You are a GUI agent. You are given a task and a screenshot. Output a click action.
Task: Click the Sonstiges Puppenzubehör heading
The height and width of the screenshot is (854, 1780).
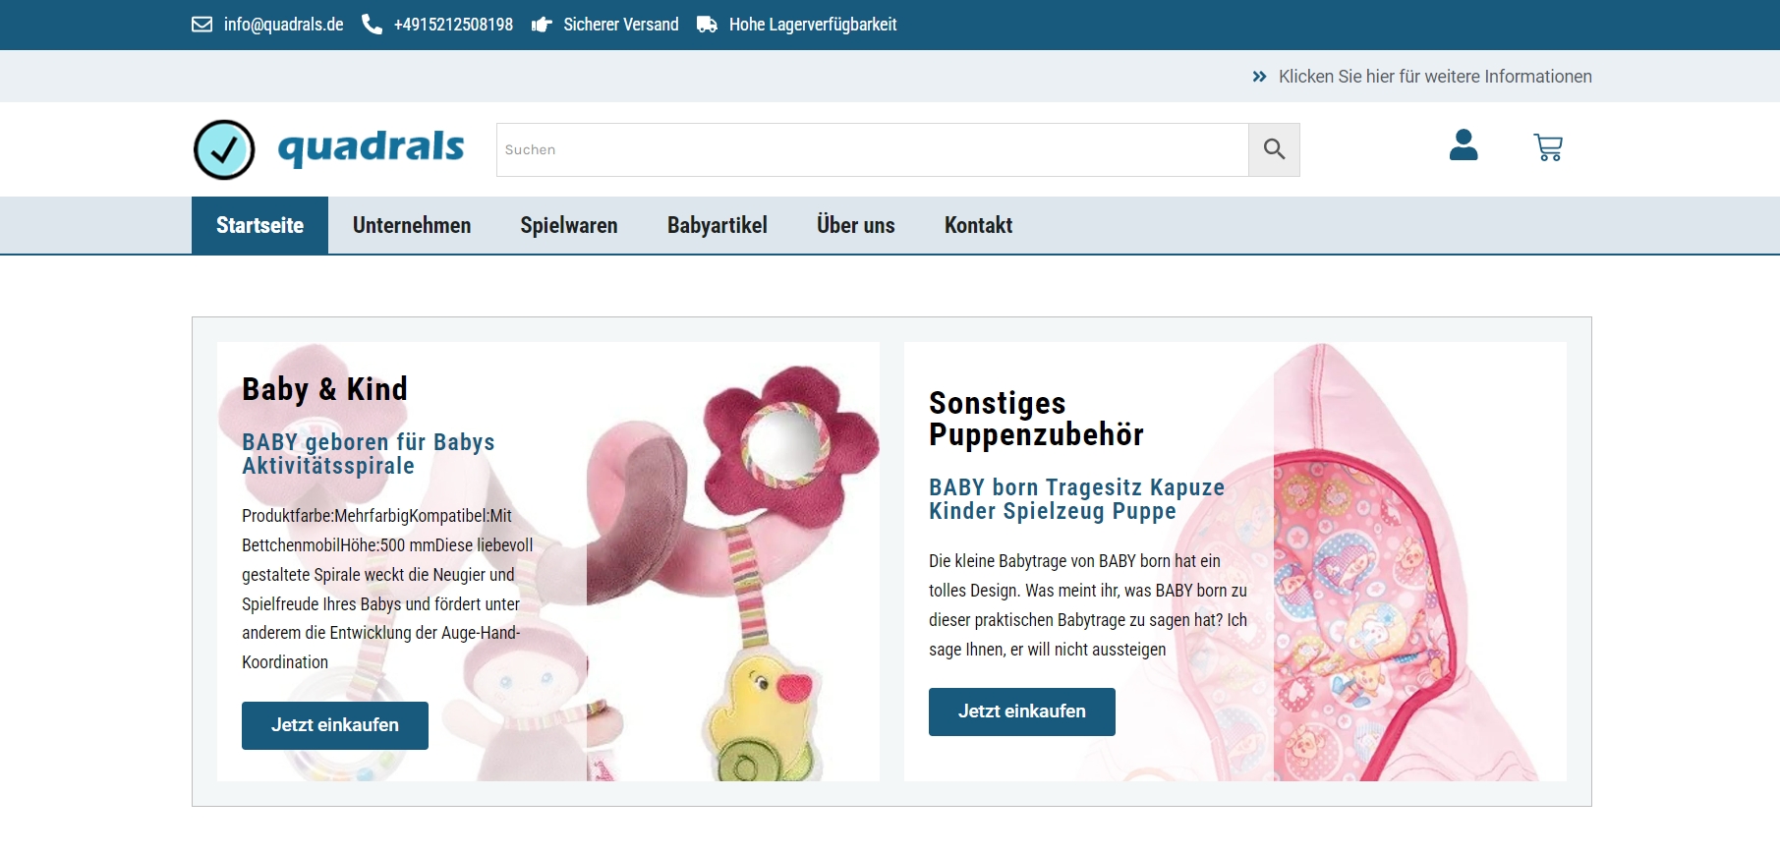1036,419
